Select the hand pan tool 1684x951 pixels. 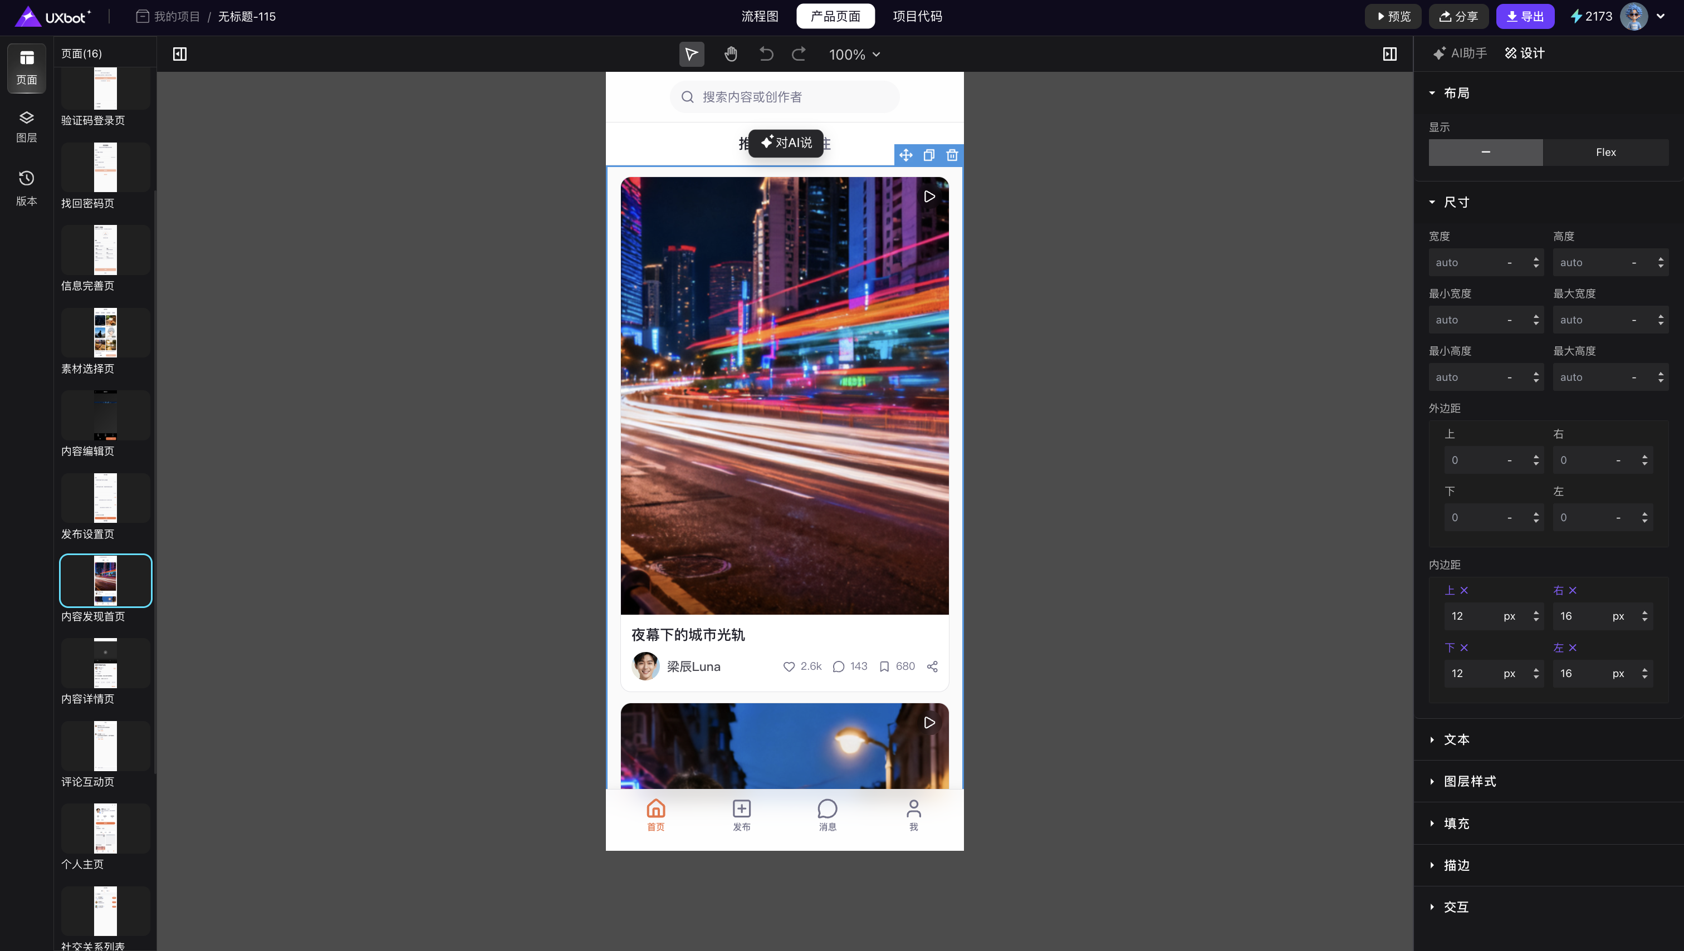point(731,54)
